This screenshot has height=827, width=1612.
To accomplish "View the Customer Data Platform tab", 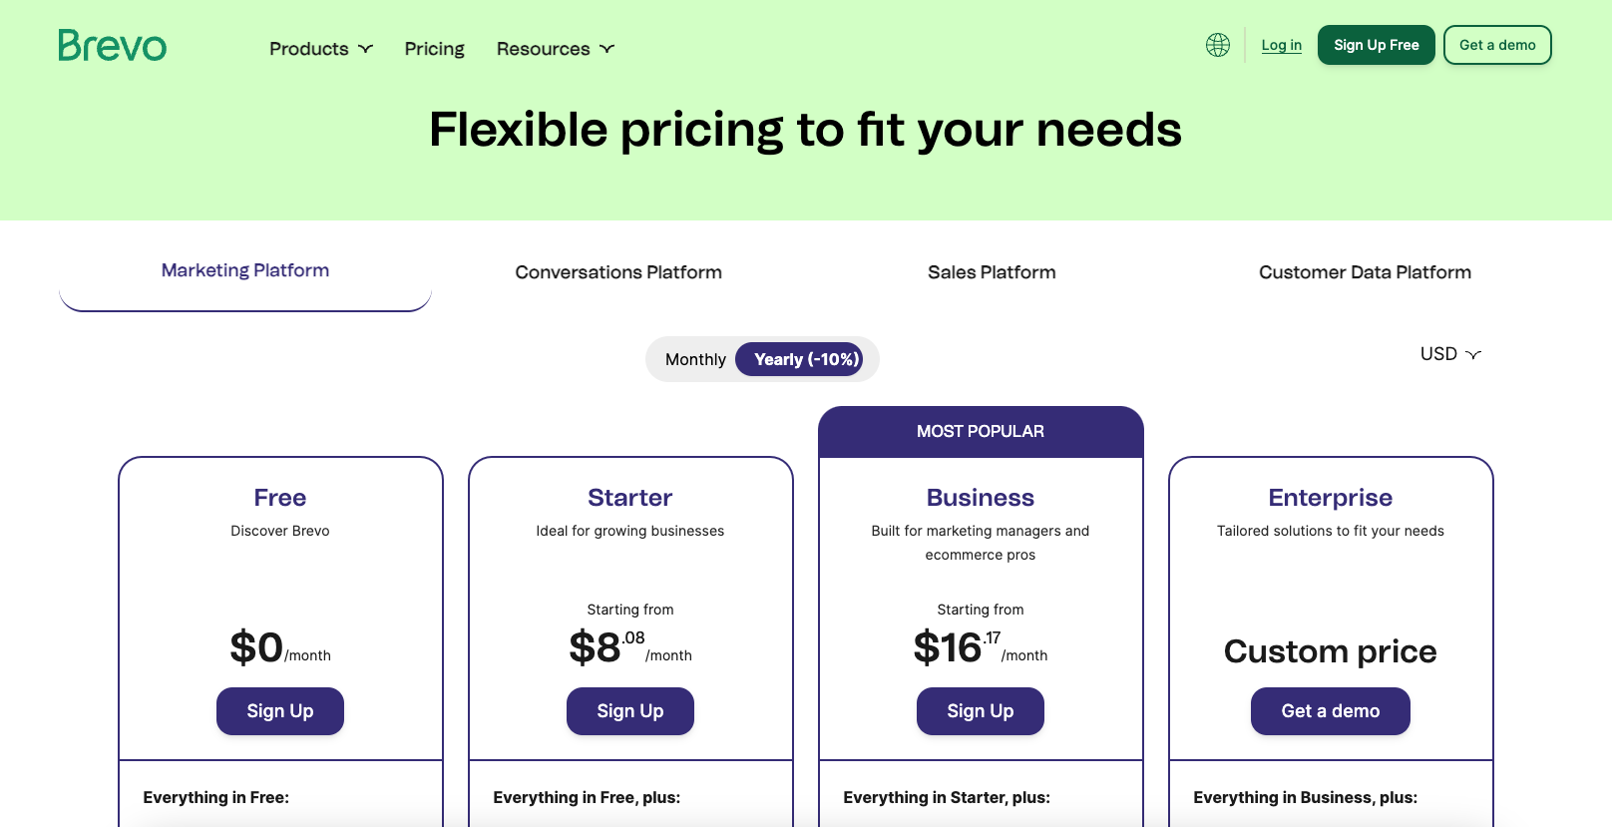I will pyautogui.click(x=1365, y=272).
